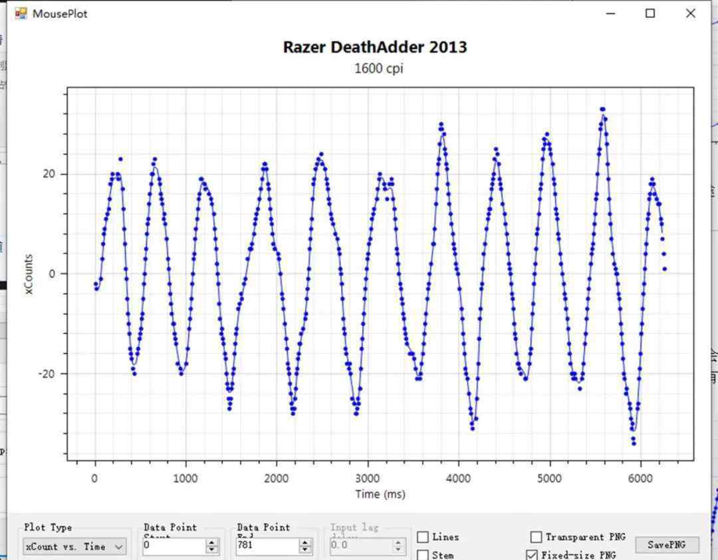This screenshot has height=560, width=718.
Task: Click the 1600 cpi subtitle
Action: pyautogui.click(x=379, y=68)
